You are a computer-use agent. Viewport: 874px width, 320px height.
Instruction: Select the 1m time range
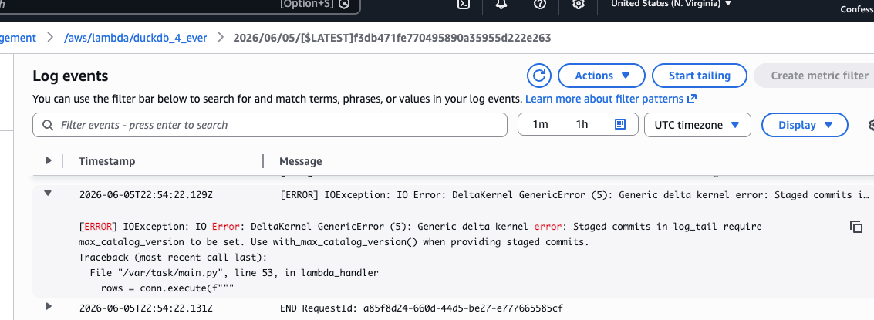click(x=540, y=125)
